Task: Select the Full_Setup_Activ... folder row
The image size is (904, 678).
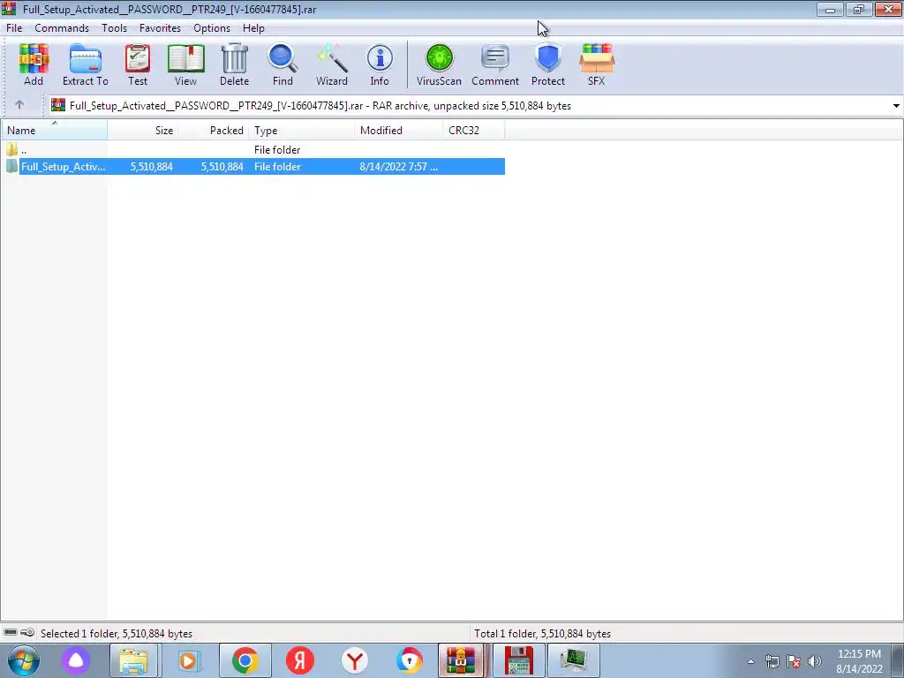Action: click(x=252, y=167)
